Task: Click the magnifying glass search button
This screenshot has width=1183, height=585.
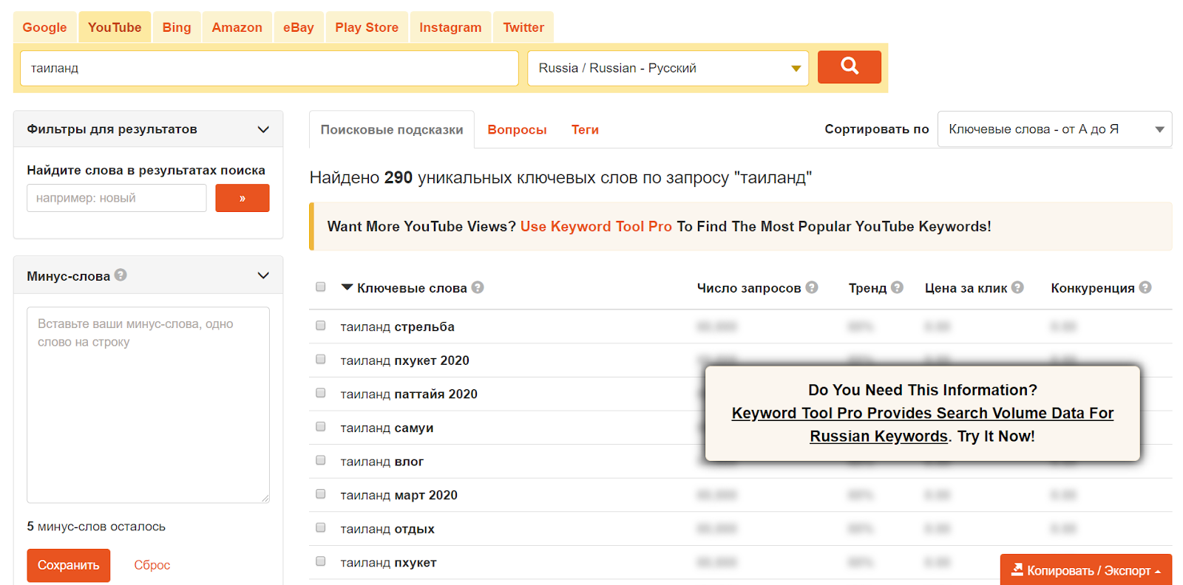Action: (849, 67)
